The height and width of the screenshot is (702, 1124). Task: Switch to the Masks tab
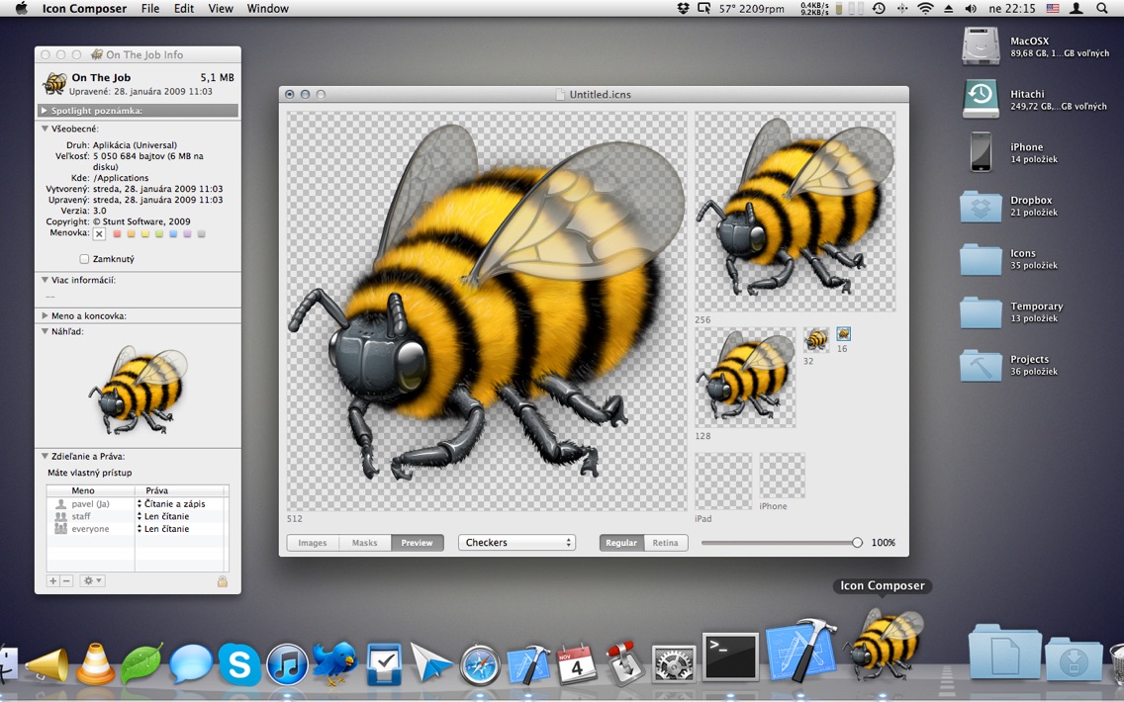364,543
